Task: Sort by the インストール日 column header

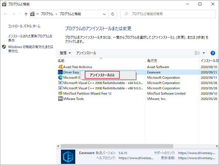Action: coord(209,61)
